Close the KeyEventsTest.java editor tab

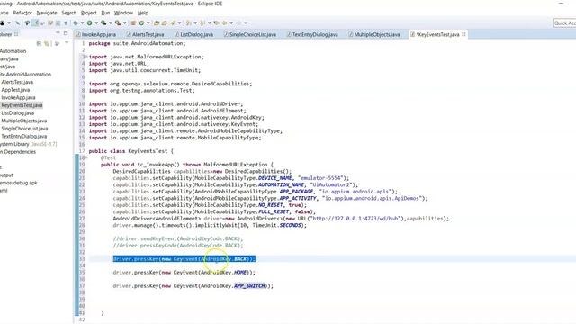point(463,34)
